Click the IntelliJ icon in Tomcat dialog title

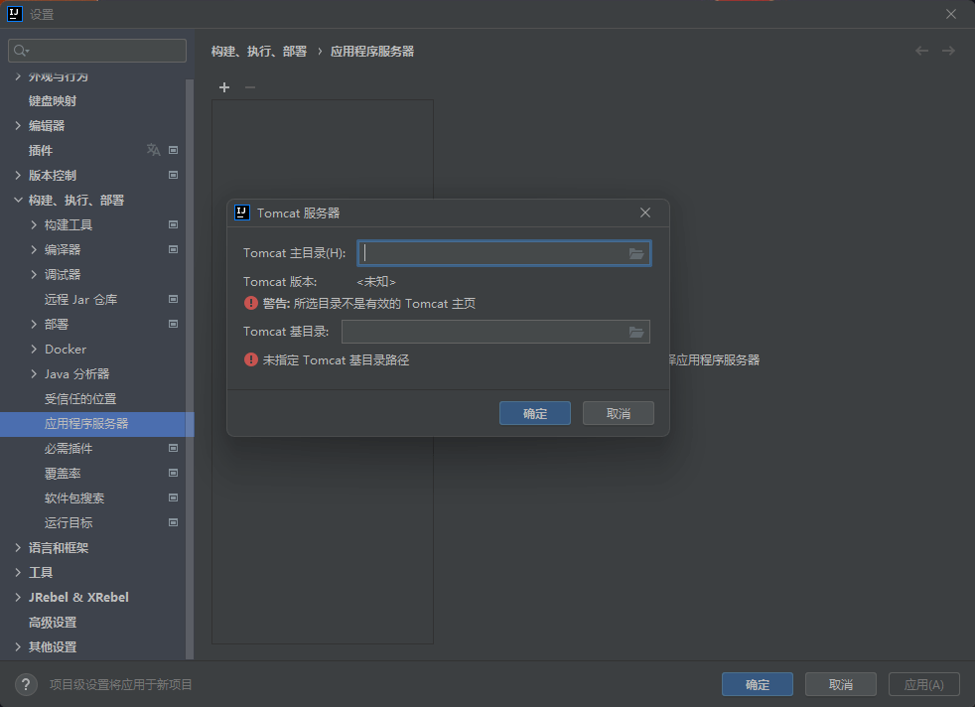point(242,212)
